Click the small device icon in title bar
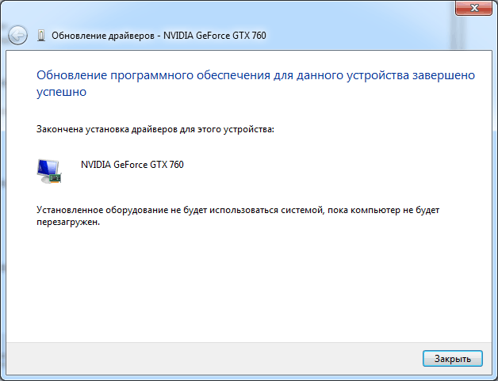This screenshot has width=498, height=381. point(41,36)
